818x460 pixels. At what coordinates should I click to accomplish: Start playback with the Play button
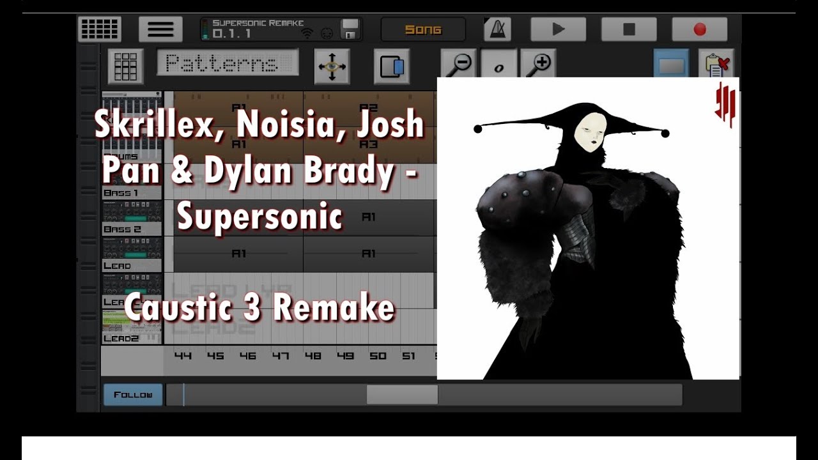tap(558, 29)
